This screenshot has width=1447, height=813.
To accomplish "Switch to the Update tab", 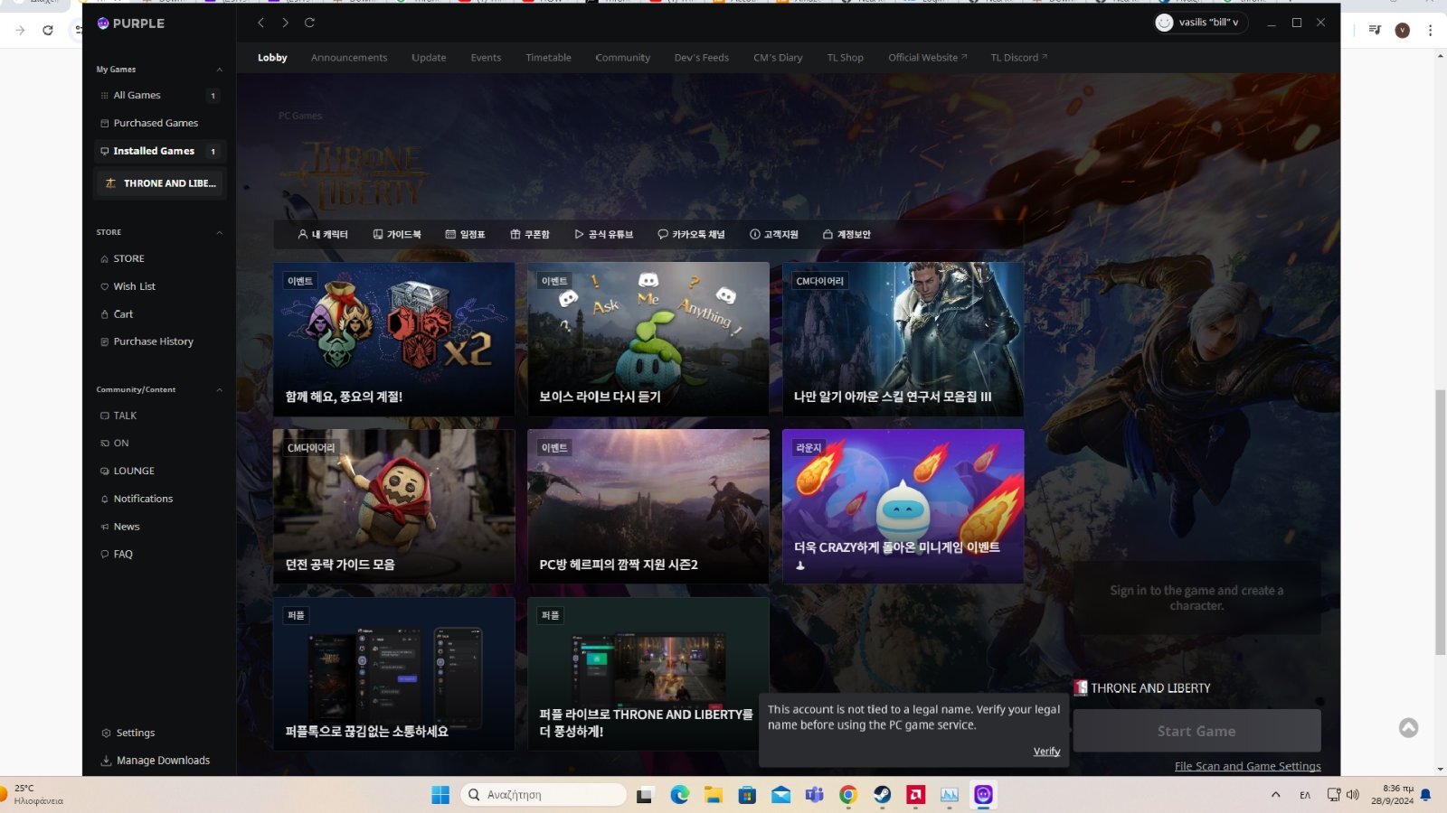I will pos(429,58).
